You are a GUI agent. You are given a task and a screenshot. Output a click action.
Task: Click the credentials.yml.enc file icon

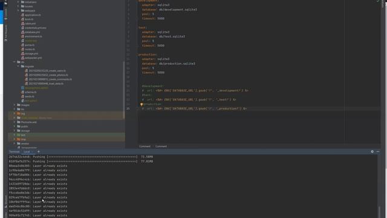[23, 28]
